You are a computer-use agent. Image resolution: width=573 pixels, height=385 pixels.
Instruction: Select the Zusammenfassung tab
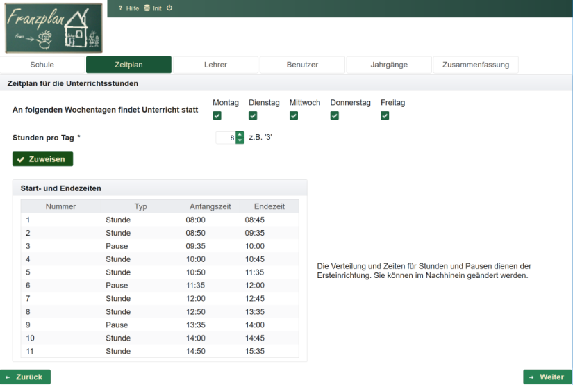tap(475, 65)
